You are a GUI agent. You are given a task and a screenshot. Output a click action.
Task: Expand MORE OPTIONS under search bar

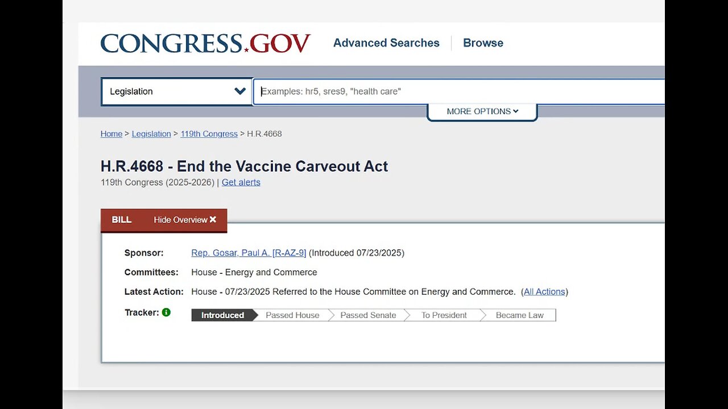coord(482,111)
